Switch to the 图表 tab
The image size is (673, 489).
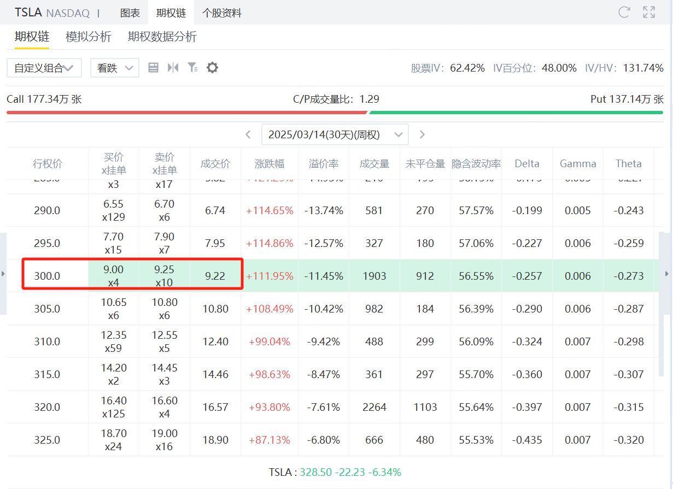coord(130,13)
